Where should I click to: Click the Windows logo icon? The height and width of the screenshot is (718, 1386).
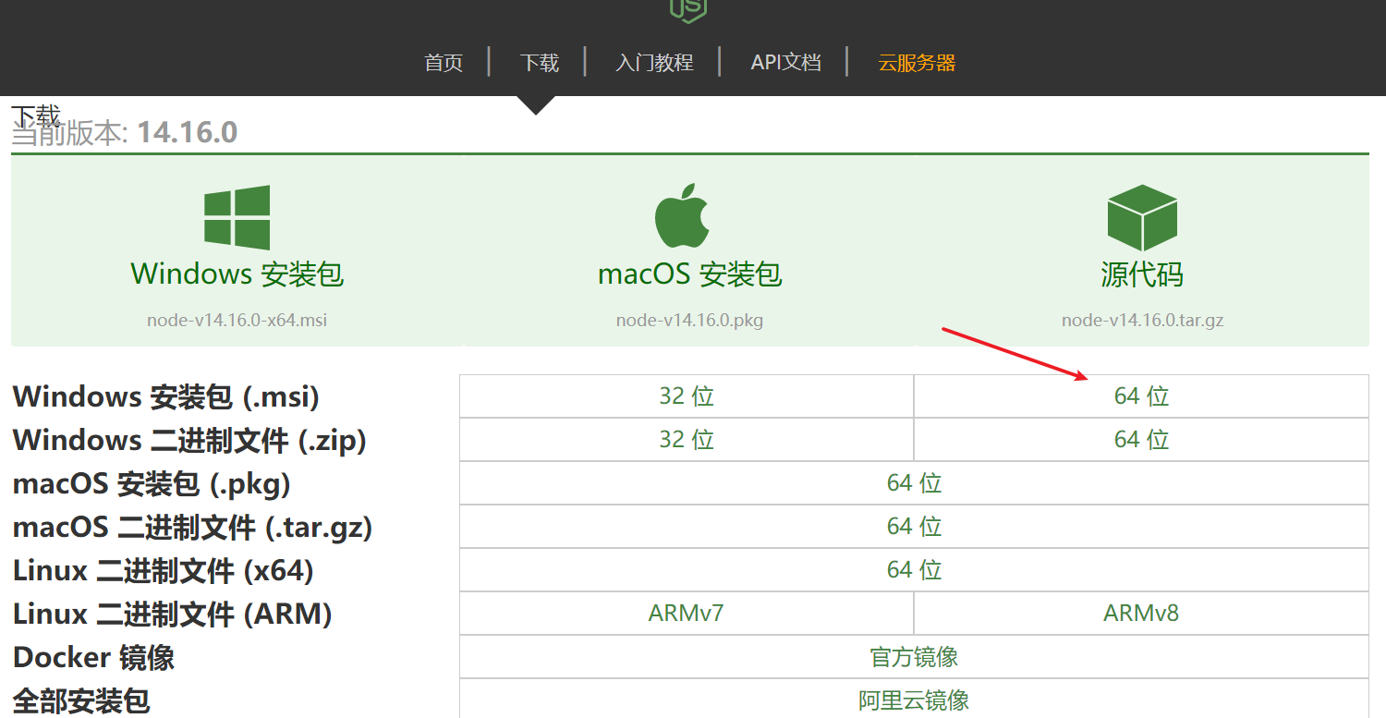pyautogui.click(x=237, y=217)
